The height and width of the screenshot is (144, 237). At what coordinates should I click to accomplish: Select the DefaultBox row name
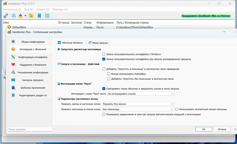point(19,27)
